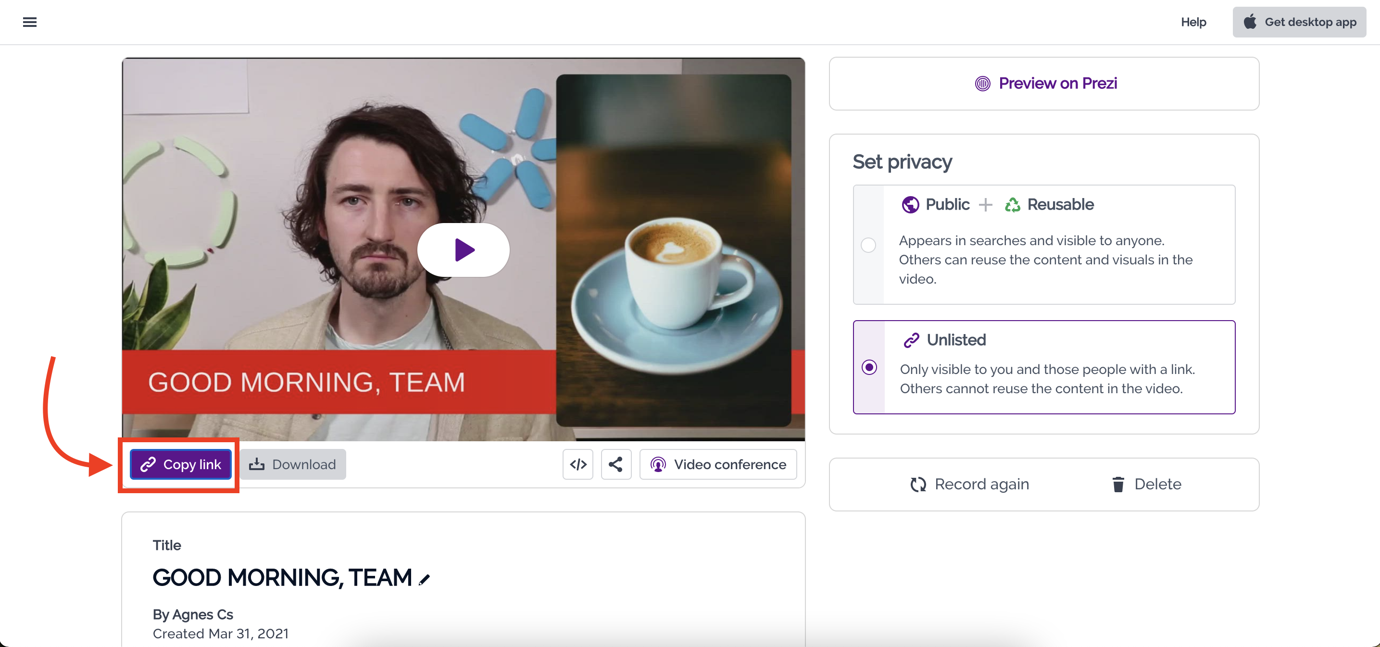Open the hamburger menu icon
Viewport: 1380px width, 647px height.
click(x=29, y=22)
